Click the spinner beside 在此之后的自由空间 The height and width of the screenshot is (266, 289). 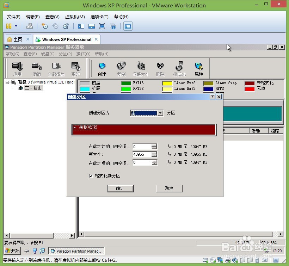tap(154, 162)
